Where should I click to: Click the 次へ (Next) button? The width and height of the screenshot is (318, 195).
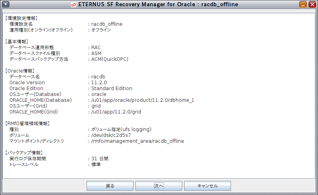pyautogui.click(x=158, y=186)
